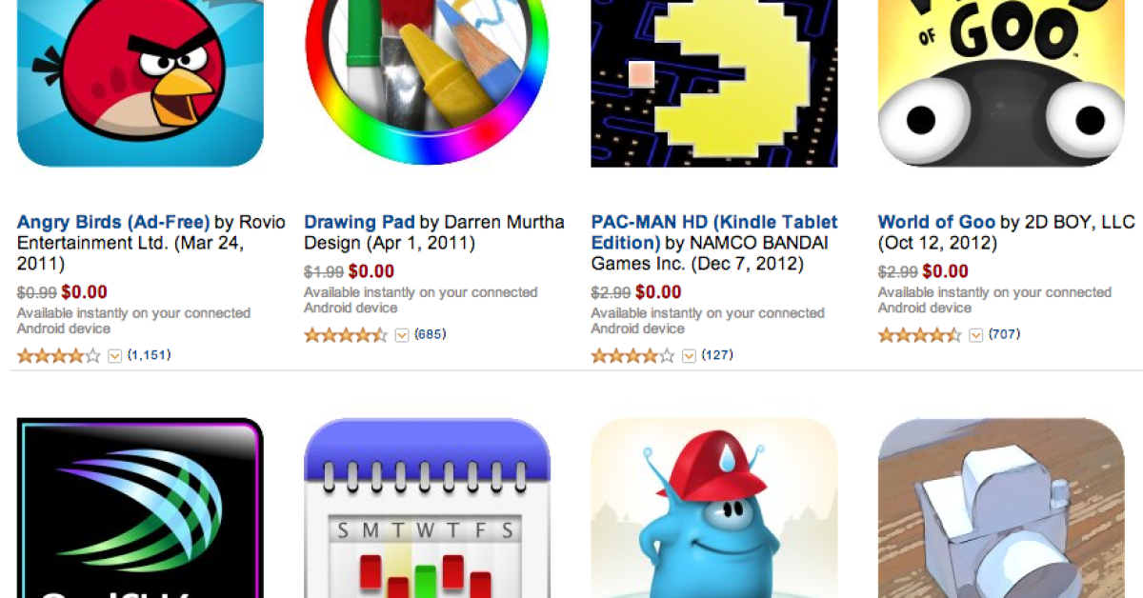This screenshot has width=1143, height=598.
Task: Expand the World of Goo rating breakdown arrow
Action: [x=976, y=335]
